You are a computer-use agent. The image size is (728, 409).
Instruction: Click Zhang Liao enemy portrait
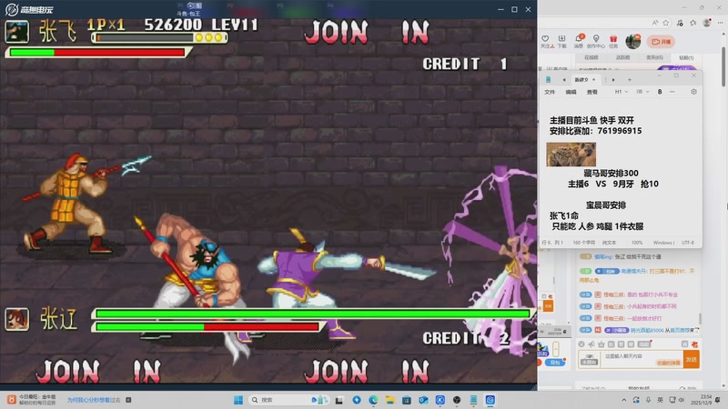pyautogui.click(x=17, y=319)
